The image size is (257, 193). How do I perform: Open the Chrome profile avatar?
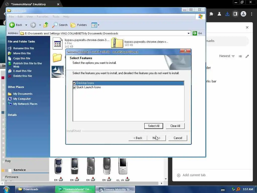[x=243, y=14]
